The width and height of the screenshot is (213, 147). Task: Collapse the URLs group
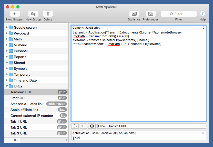pos(7,86)
